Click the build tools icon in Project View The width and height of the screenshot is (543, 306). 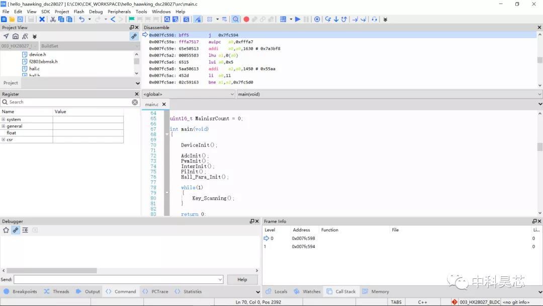pyautogui.click(x=25, y=36)
